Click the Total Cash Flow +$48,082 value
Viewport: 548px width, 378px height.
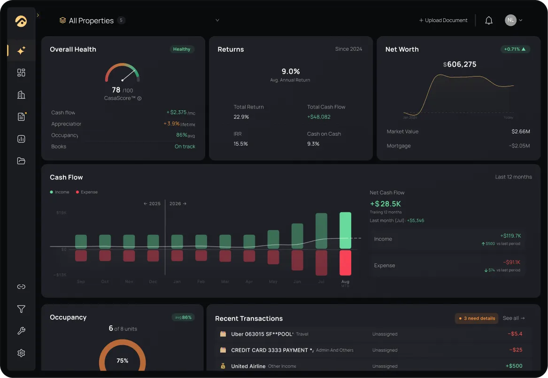319,117
